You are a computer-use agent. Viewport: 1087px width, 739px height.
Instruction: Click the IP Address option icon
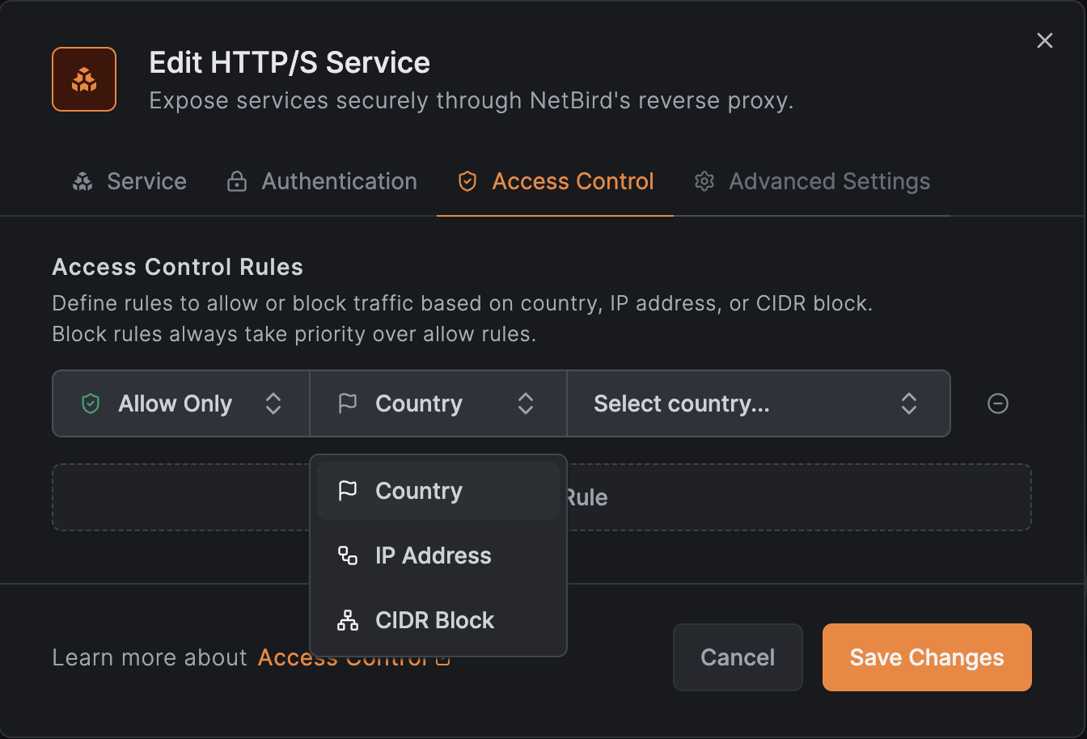click(x=348, y=555)
